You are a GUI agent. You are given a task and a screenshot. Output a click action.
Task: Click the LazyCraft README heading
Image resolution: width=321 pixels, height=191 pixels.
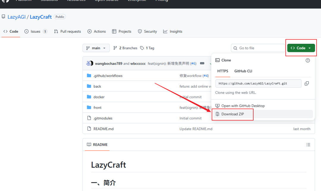(108, 165)
